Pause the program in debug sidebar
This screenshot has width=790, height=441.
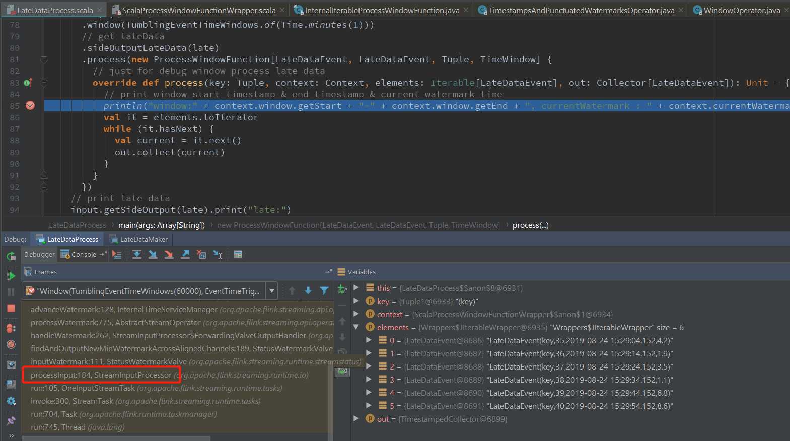[x=11, y=292]
